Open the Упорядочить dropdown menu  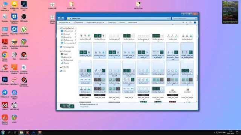click(64, 22)
